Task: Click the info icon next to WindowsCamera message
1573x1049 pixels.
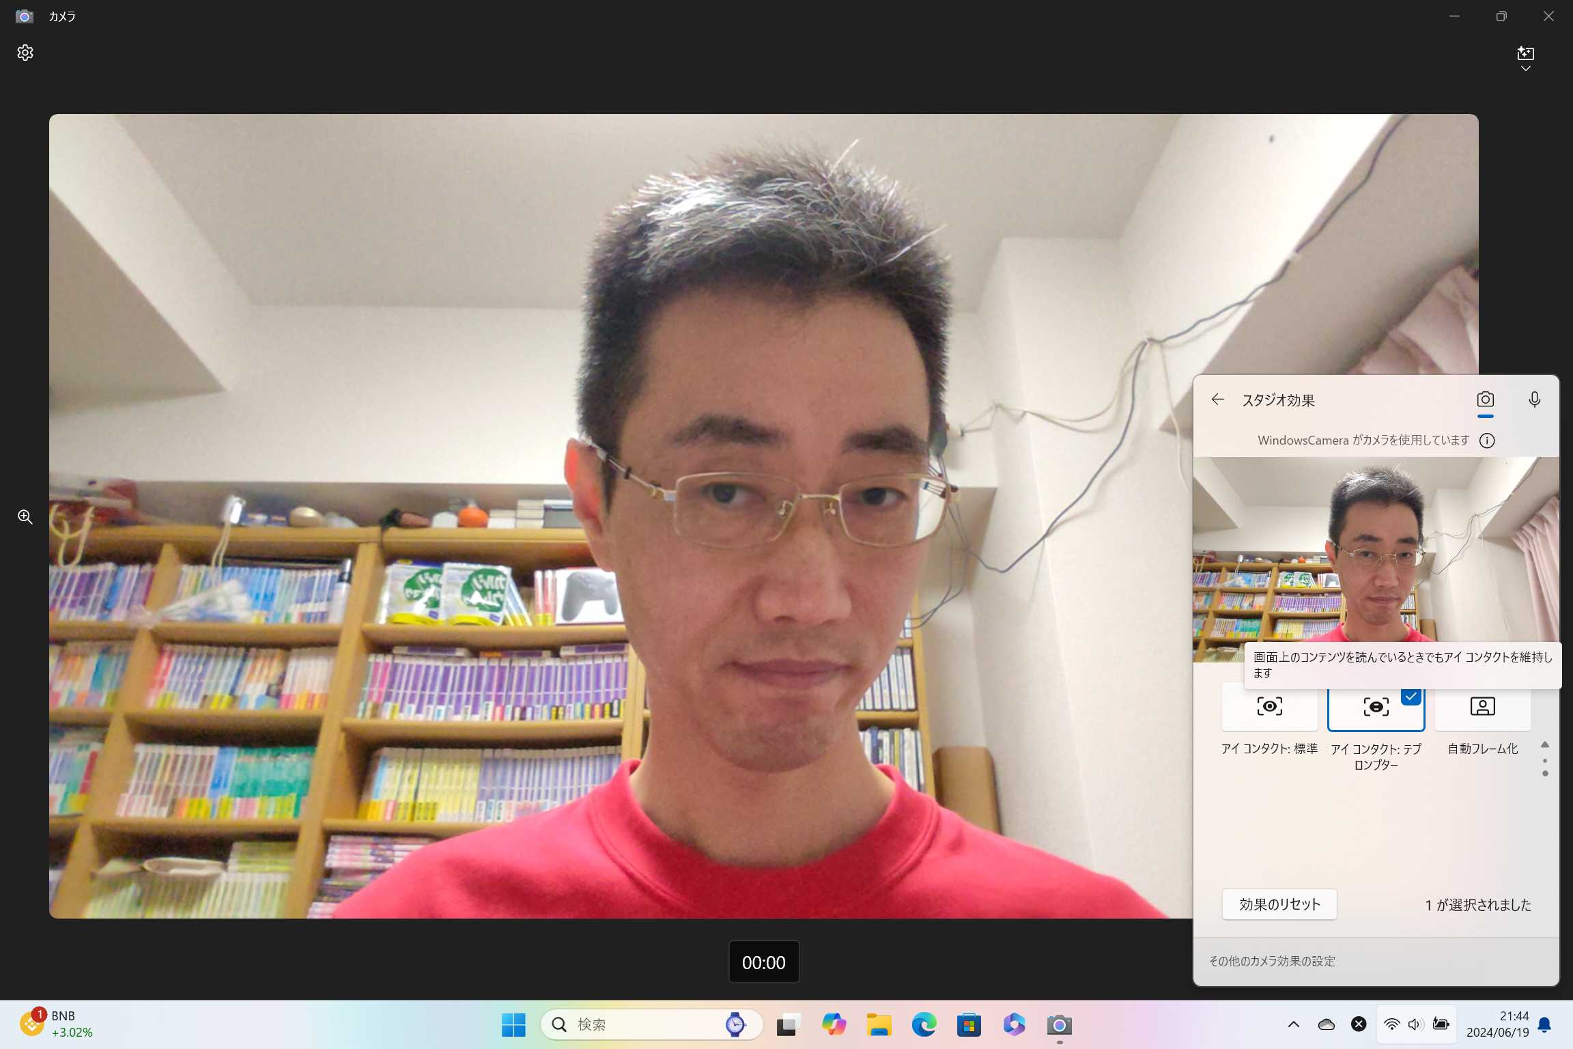Action: pos(1488,440)
